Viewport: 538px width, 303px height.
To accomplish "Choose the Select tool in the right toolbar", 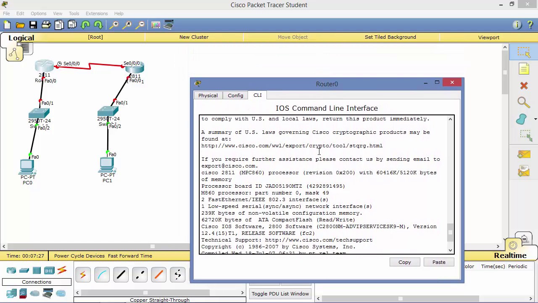I will [524, 52].
